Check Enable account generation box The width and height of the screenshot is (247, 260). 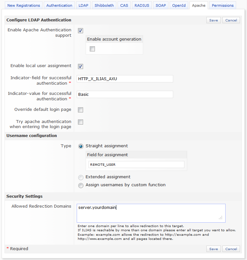(92, 49)
